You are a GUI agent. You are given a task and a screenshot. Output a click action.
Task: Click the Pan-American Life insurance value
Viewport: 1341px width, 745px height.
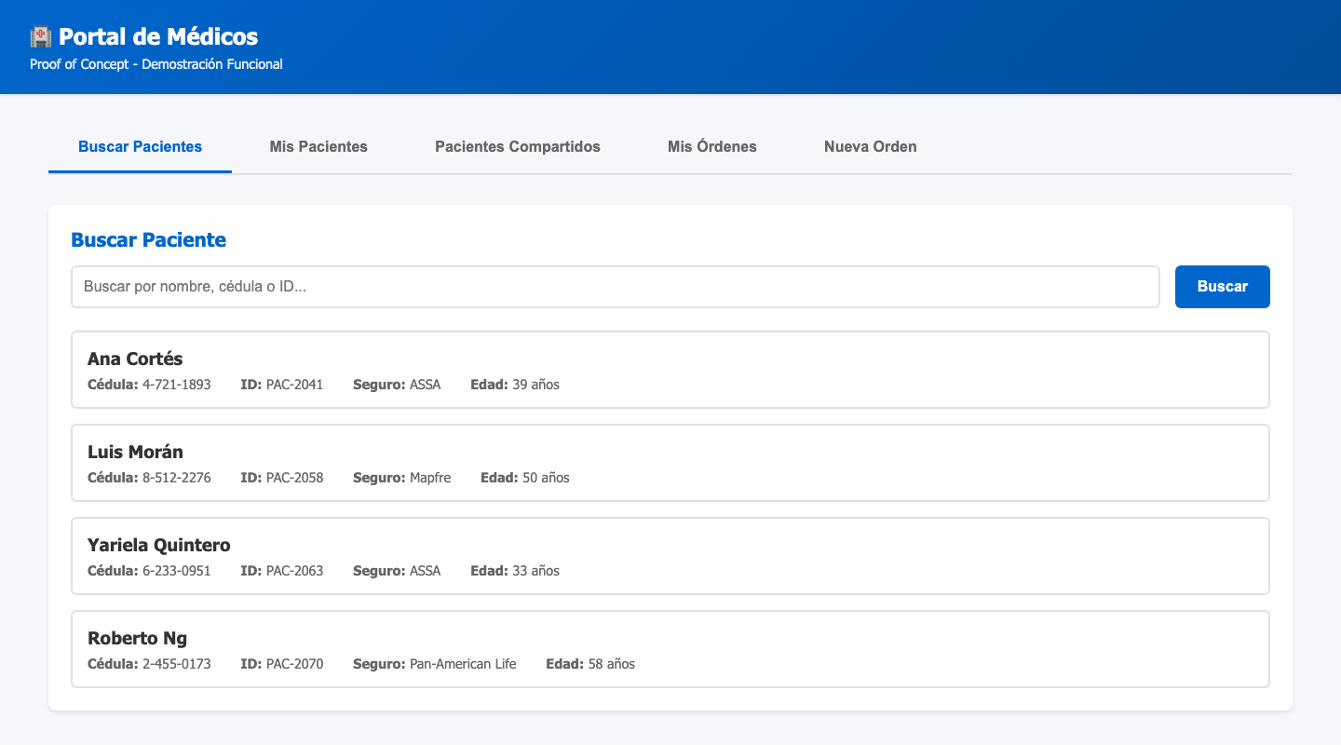click(x=463, y=664)
